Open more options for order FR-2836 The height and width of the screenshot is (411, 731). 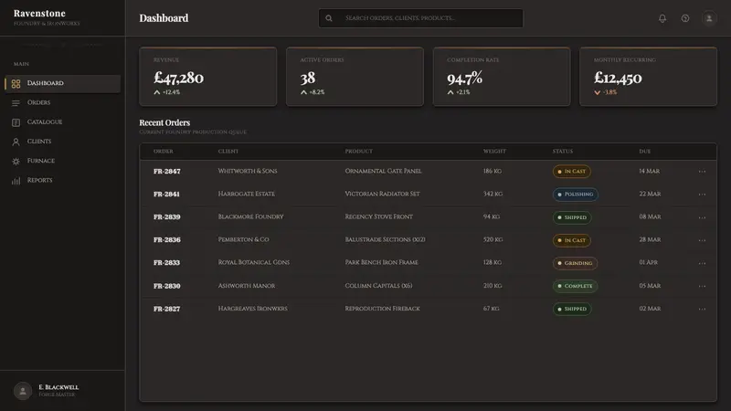(702, 240)
